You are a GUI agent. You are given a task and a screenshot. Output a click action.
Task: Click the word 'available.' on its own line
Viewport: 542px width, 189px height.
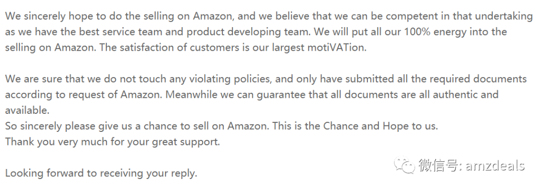(x=27, y=110)
